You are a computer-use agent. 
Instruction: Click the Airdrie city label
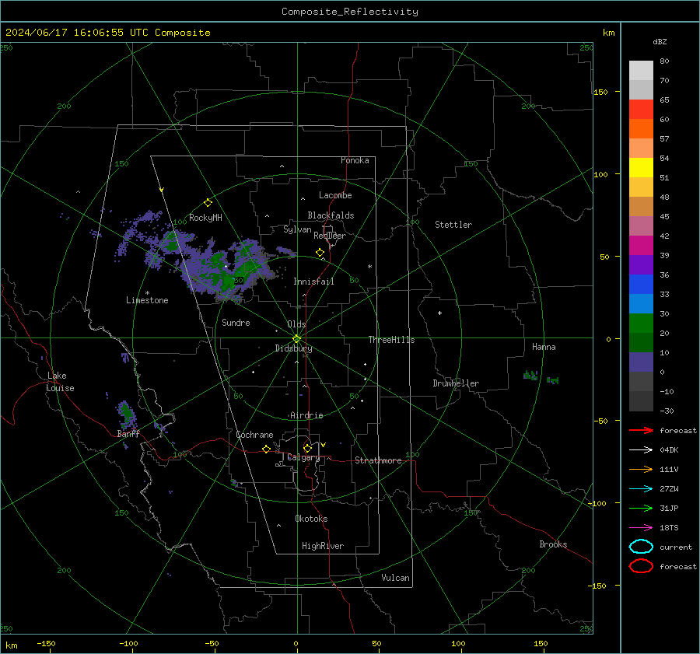pyautogui.click(x=306, y=415)
